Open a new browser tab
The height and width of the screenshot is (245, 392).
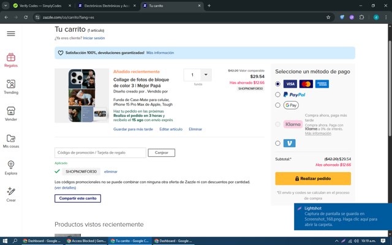click(209, 6)
